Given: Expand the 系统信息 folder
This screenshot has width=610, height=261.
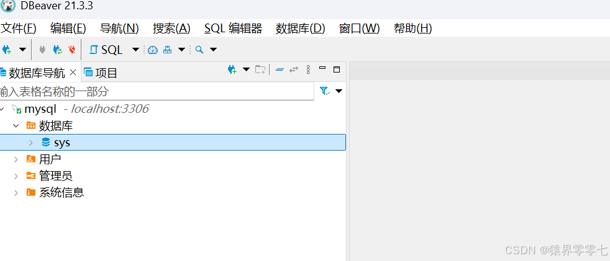Looking at the screenshot, I should point(16,193).
